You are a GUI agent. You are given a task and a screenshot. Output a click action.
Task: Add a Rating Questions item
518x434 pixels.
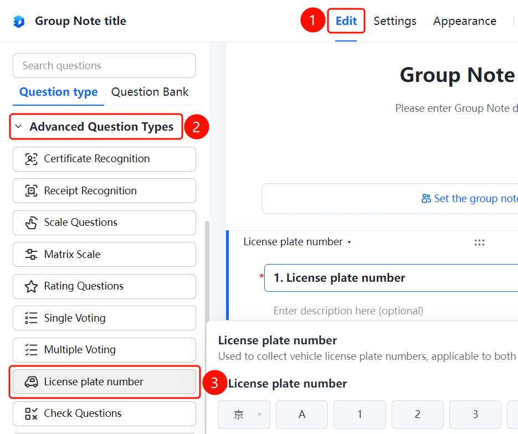click(104, 286)
